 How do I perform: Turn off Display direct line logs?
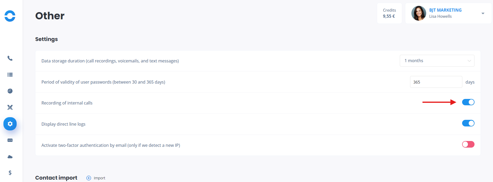tap(468, 123)
